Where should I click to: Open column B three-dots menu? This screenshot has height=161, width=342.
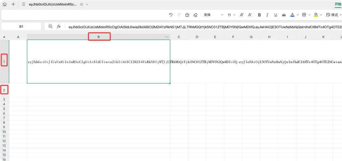(167, 37)
